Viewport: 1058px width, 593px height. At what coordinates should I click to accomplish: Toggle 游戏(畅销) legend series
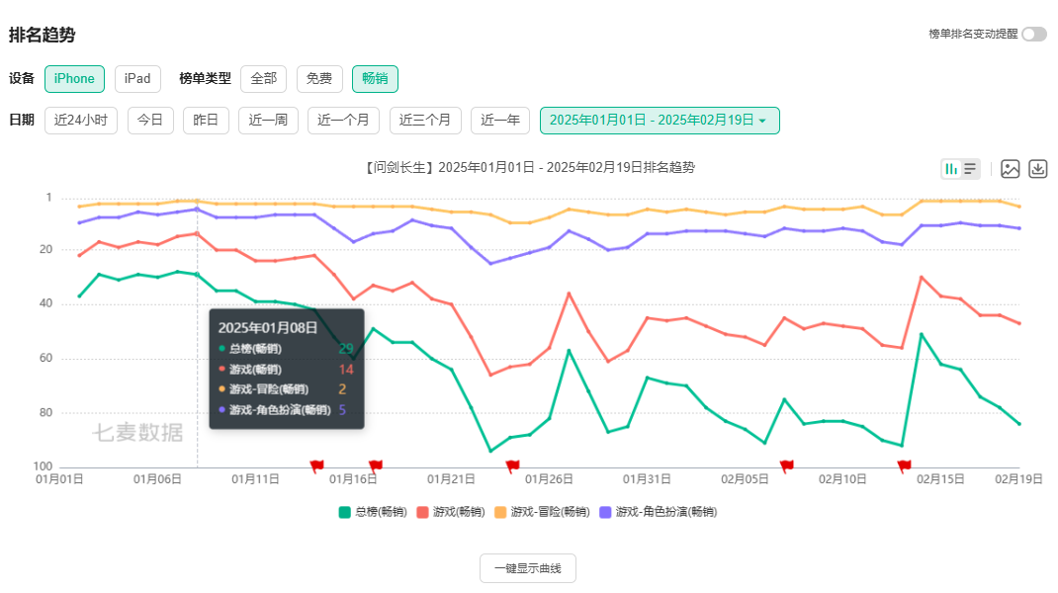(451, 512)
